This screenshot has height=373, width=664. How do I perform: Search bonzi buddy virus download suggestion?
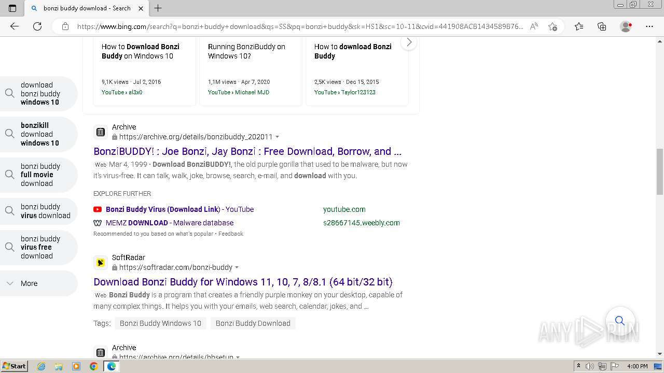[x=39, y=211]
